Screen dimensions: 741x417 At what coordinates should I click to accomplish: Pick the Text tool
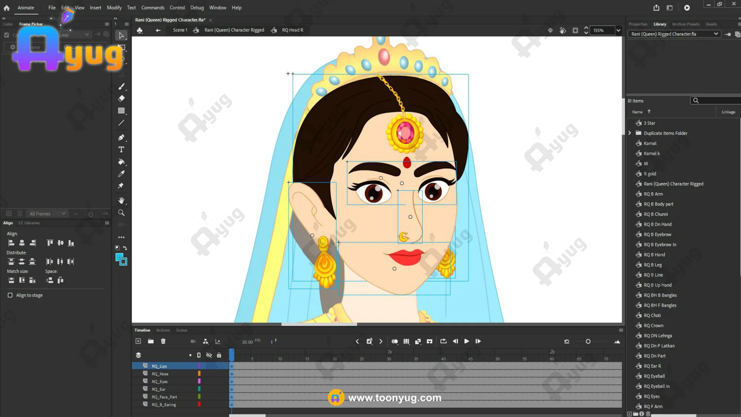coord(121,149)
